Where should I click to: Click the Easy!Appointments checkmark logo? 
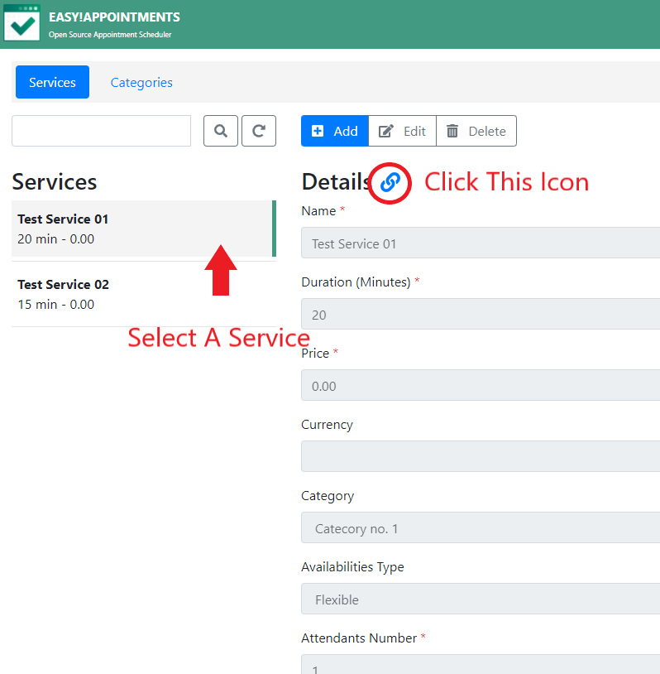pos(22,23)
